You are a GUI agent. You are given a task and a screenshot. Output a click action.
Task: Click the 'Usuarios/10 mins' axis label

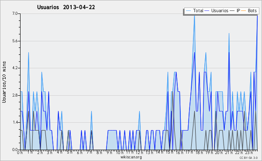click(4, 82)
